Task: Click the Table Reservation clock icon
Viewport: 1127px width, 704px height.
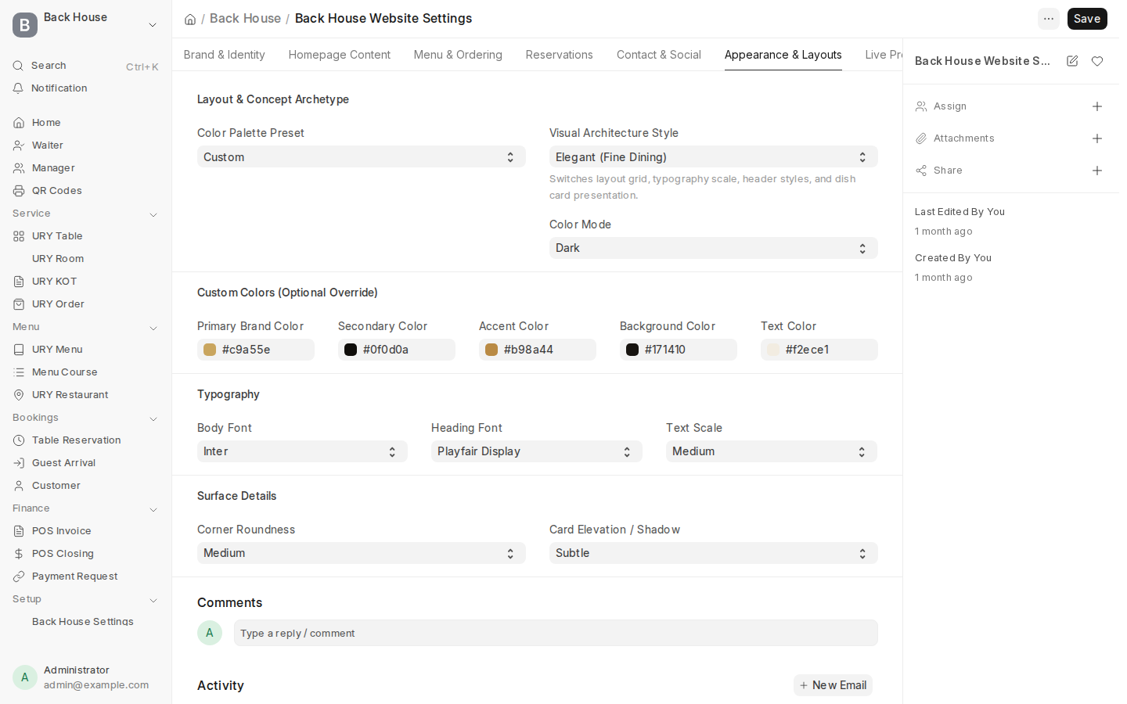Action: [x=19, y=440]
